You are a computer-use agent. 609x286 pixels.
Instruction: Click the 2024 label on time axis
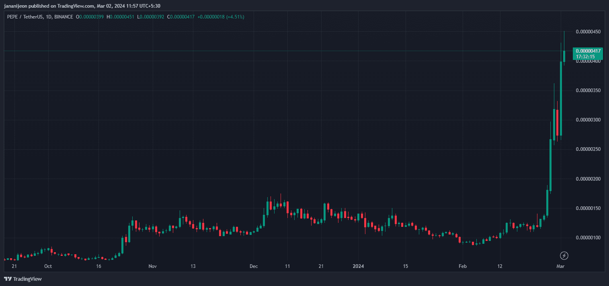click(x=358, y=266)
